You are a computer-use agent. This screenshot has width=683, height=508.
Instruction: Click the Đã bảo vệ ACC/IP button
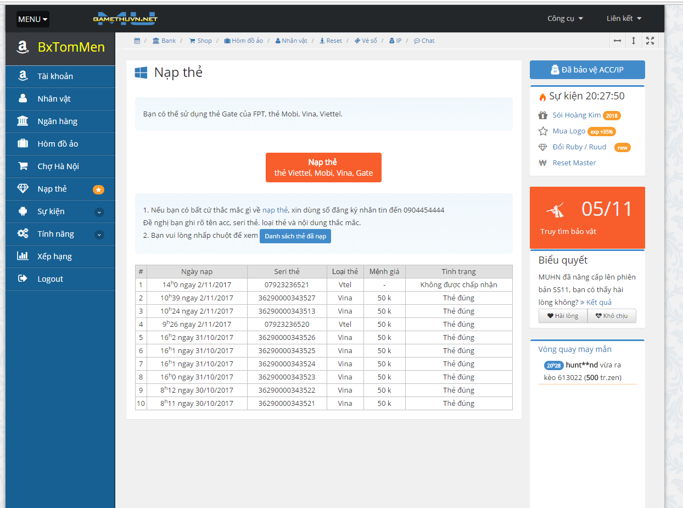coord(587,70)
